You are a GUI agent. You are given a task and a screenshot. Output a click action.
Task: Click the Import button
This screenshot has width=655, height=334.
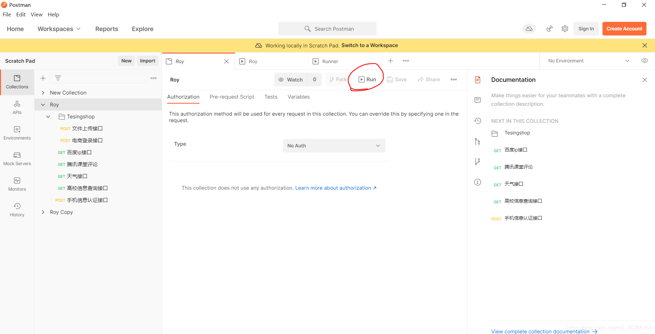click(148, 61)
